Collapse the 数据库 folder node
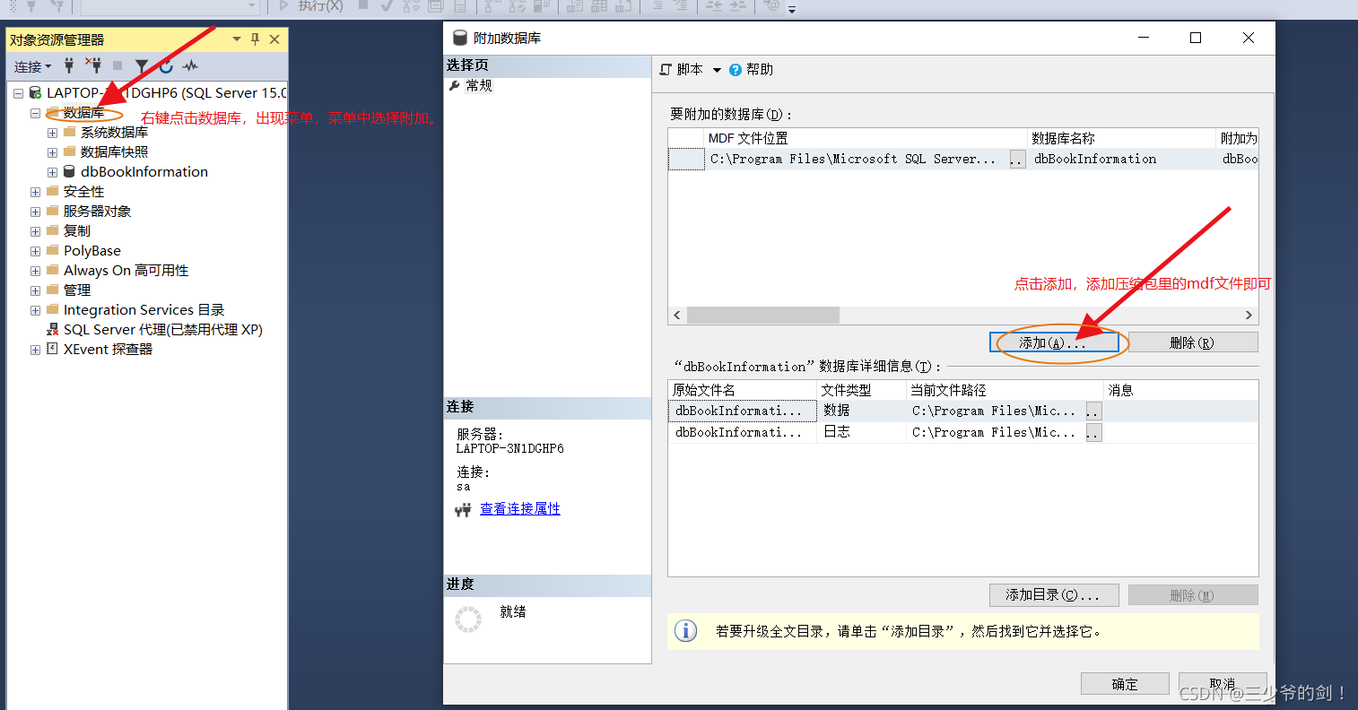The height and width of the screenshot is (710, 1358). pos(35,113)
